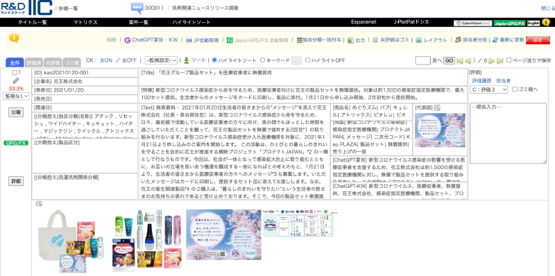Open the マトリクス menu

(x=85, y=22)
